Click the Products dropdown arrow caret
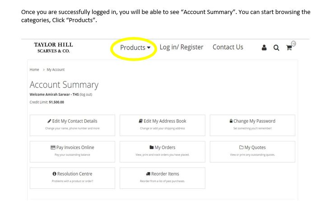The image size is (322, 201). 149,47
